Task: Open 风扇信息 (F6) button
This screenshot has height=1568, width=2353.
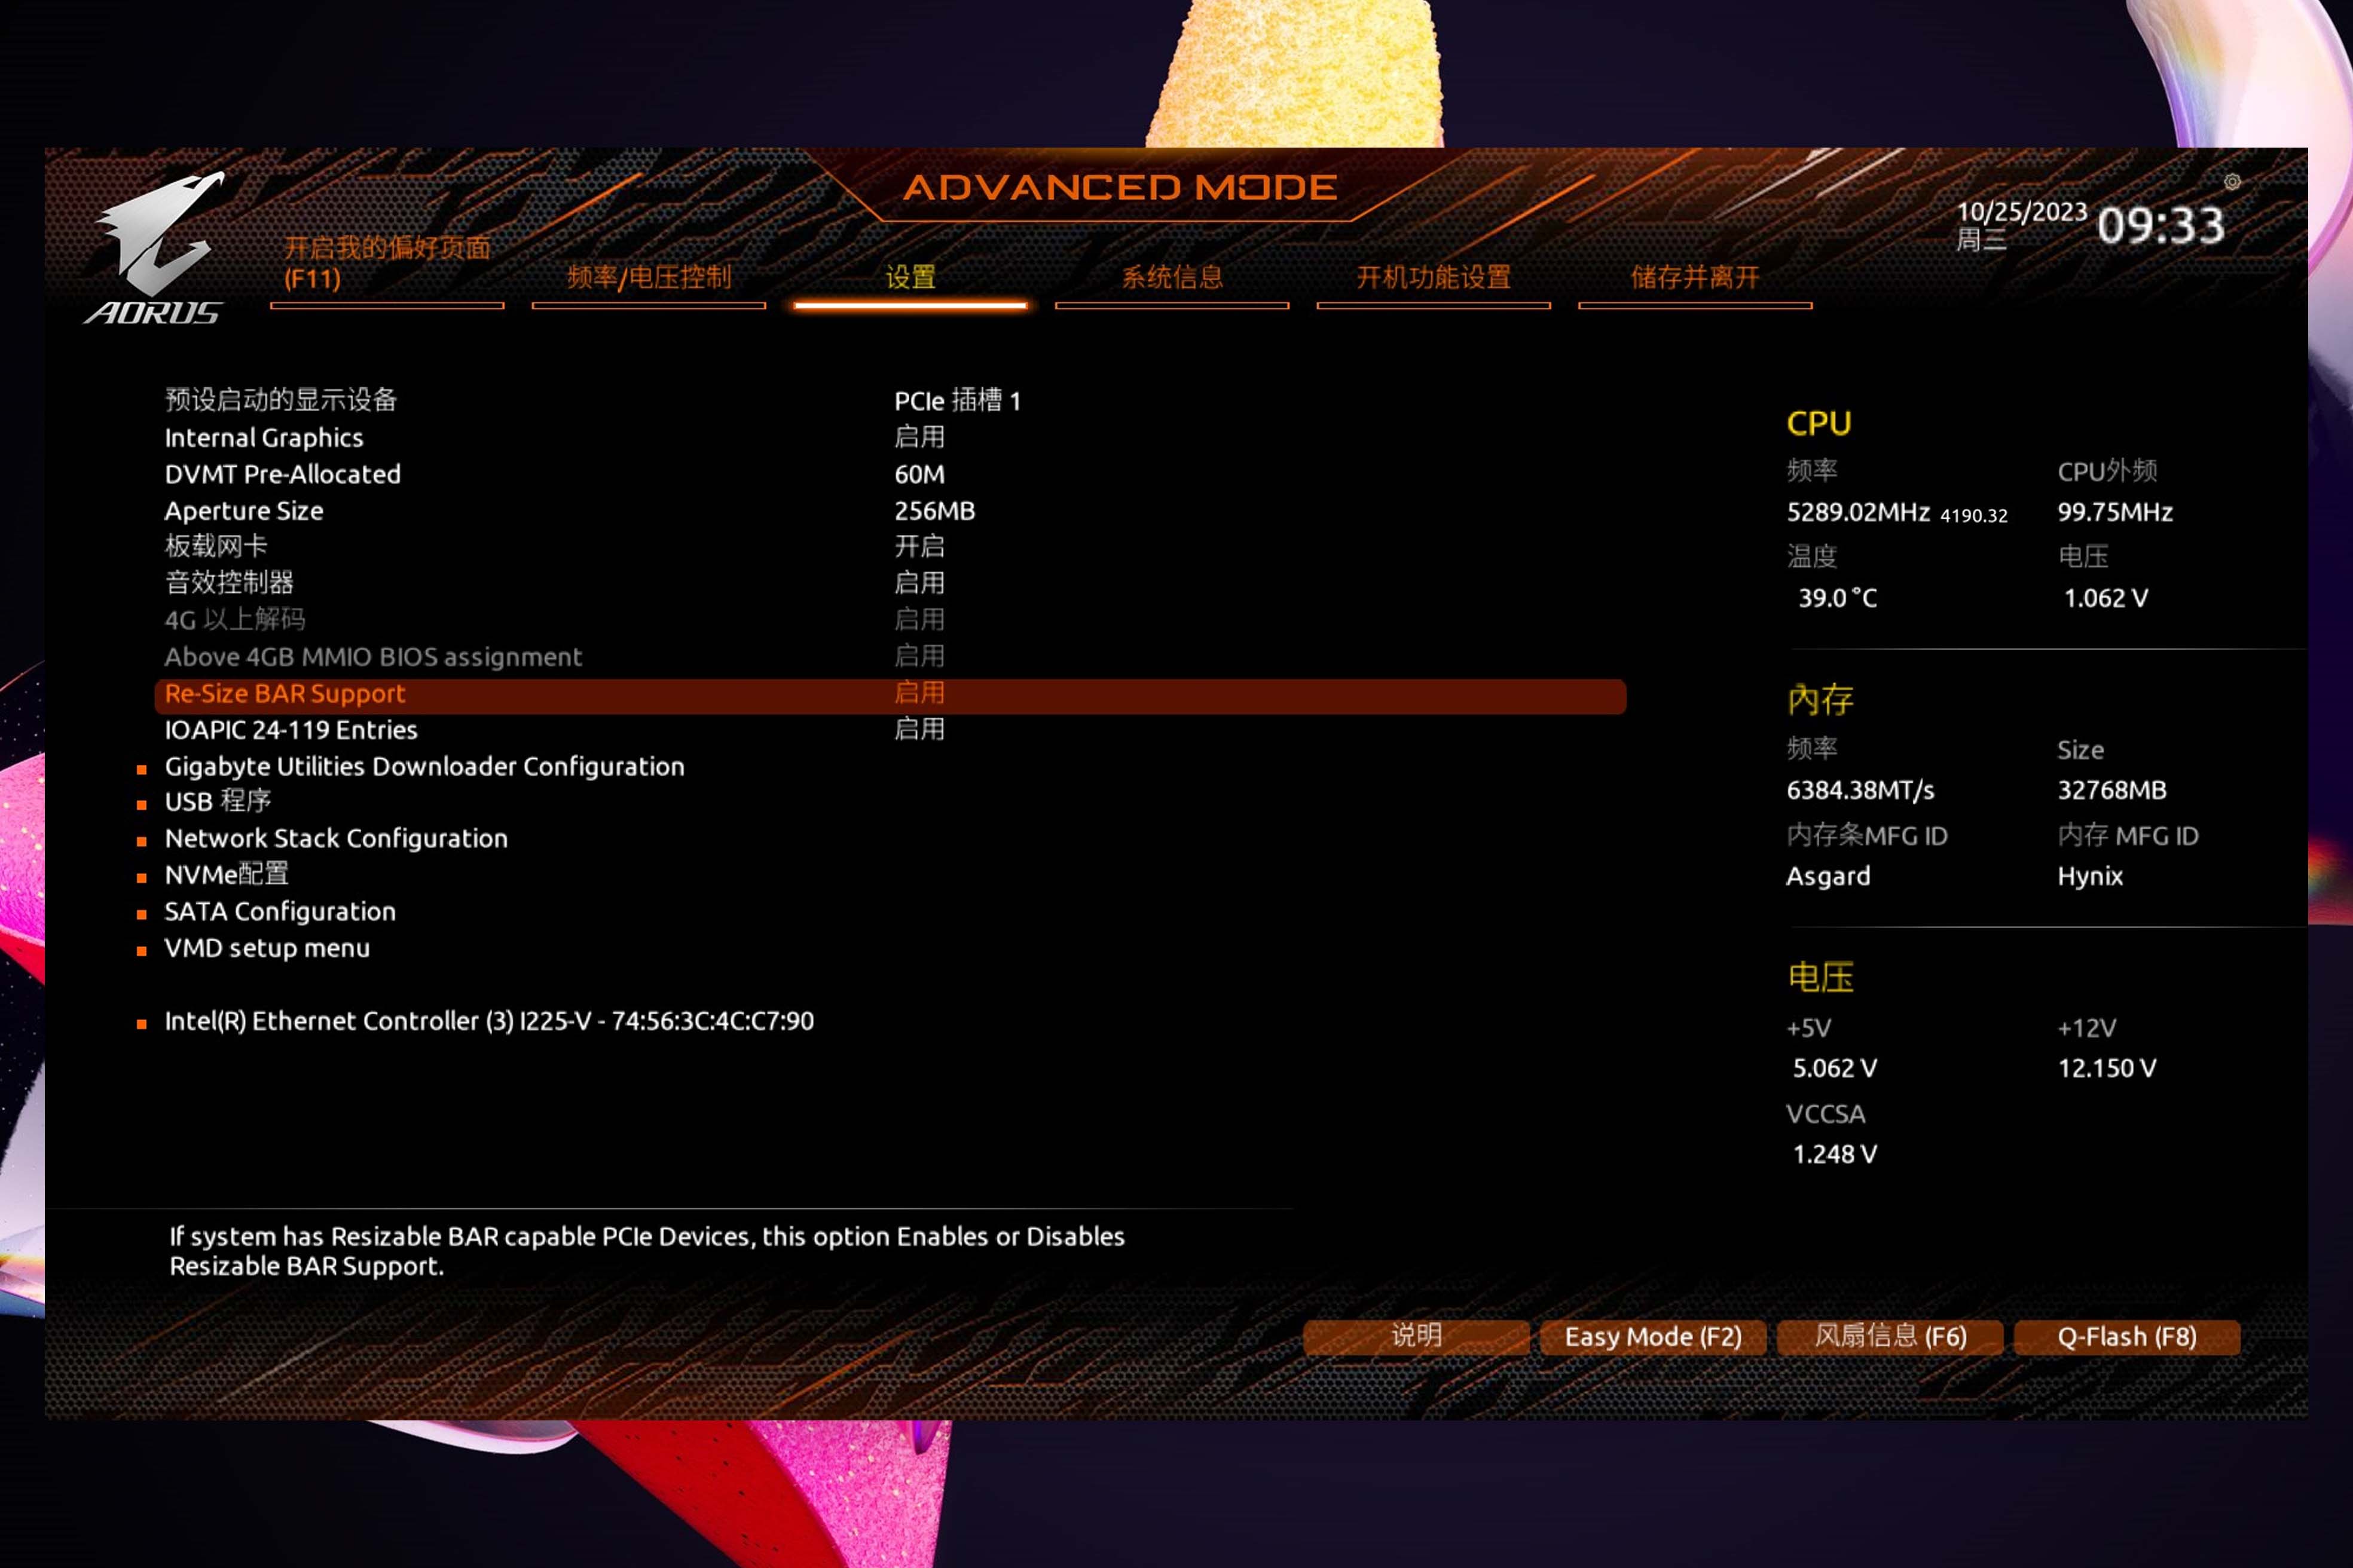Action: (1891, 1337)
